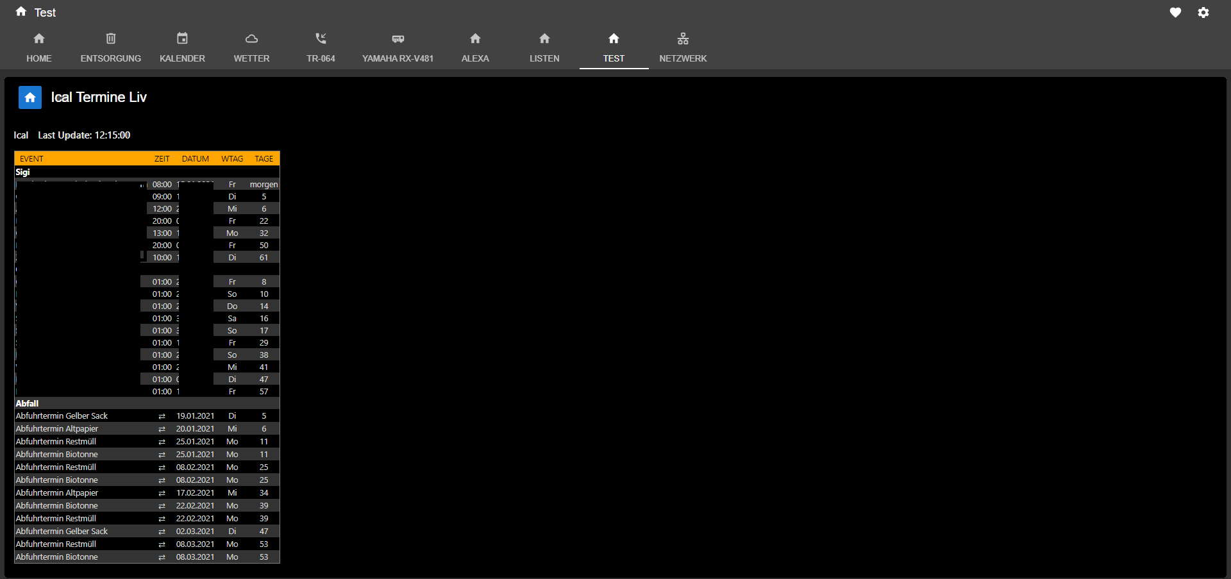
Task: Click recurrence icon in Gelber Sack 02.03.2021 row
Action: point(162,532)
